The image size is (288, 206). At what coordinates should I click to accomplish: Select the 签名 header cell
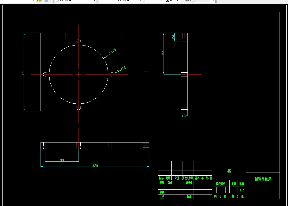coord(197,178)
